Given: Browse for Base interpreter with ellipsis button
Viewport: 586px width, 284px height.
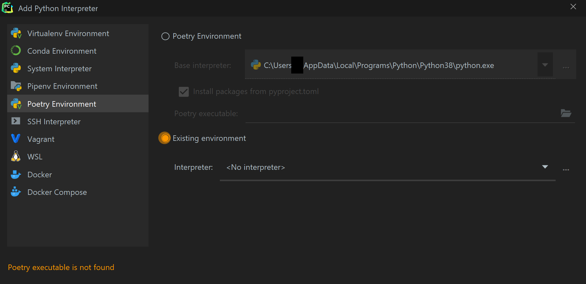Looking at the screenshot, I should coord(566,68).
